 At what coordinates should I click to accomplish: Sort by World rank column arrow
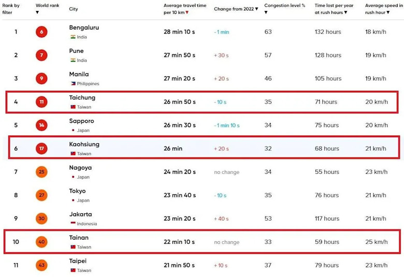(37, 12)
